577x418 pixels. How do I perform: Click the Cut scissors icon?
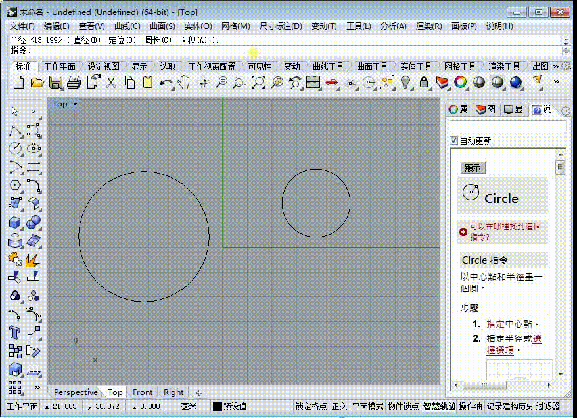[x=111, y=82]
